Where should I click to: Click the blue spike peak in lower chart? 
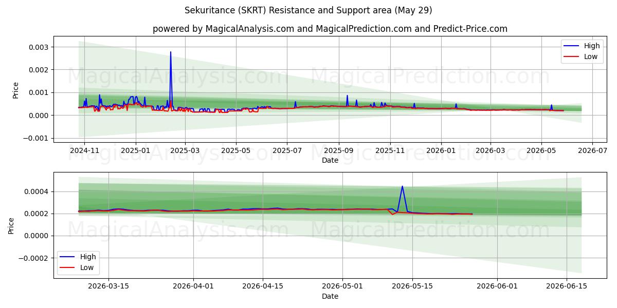pyautogui.click(x=402, y=186)
